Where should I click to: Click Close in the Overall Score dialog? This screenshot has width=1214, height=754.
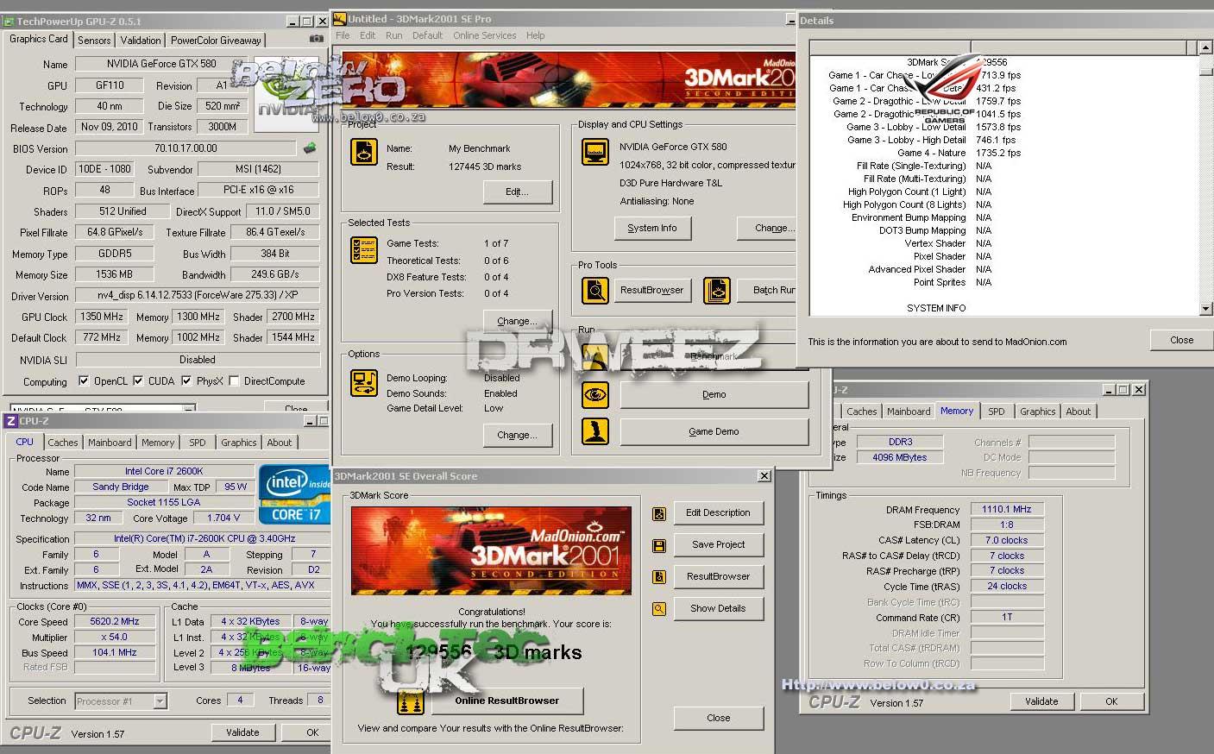719,718
